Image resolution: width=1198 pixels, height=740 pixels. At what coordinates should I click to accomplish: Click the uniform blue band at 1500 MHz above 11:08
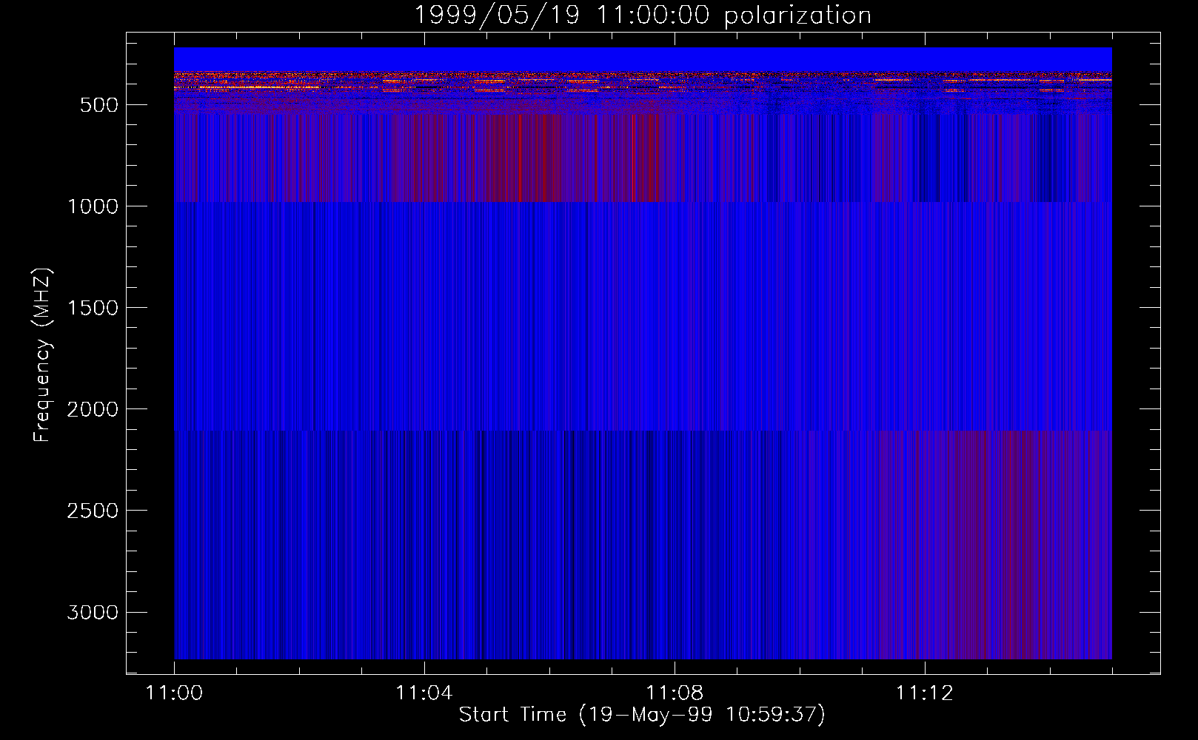(x=674, y=307)
